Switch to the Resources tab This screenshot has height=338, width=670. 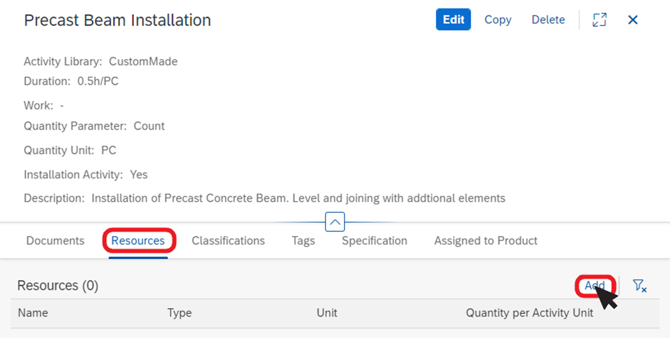tap(138, 241)
